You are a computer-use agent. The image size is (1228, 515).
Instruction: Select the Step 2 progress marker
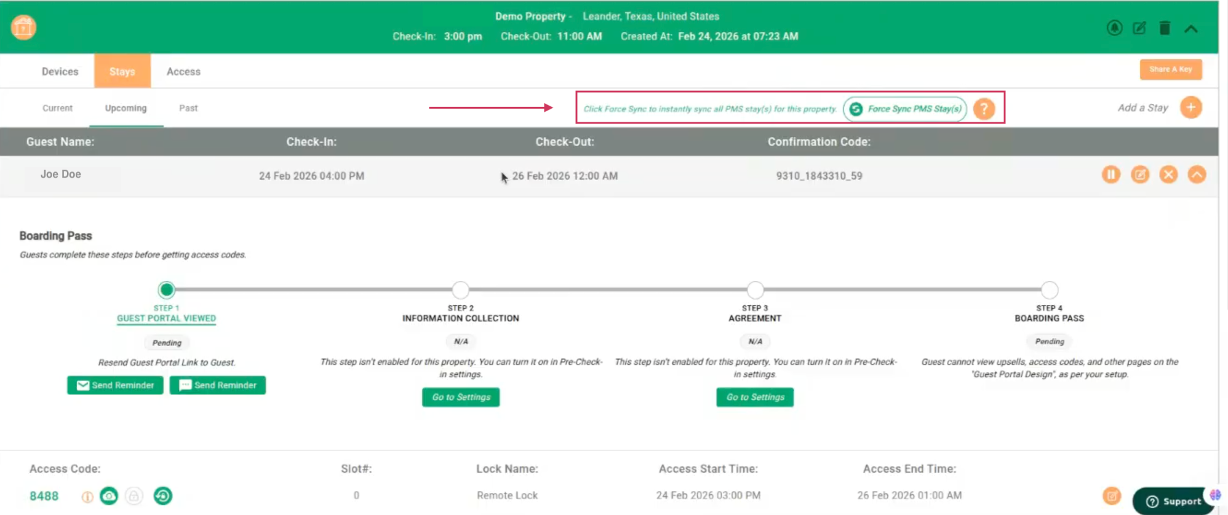coord(460,289)
